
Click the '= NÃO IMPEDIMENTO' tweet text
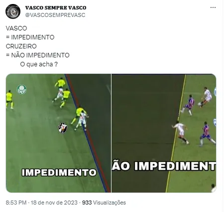pyautogui.click(x=38, y=55)
